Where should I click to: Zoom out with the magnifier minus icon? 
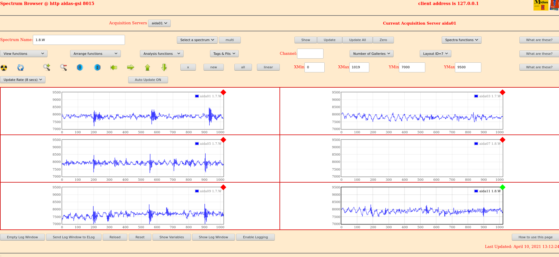pos(63,67)
